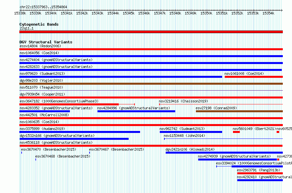Click the 15339k ruler position
The height and width of the screenshot is (193, 292).
coord(35,13)
